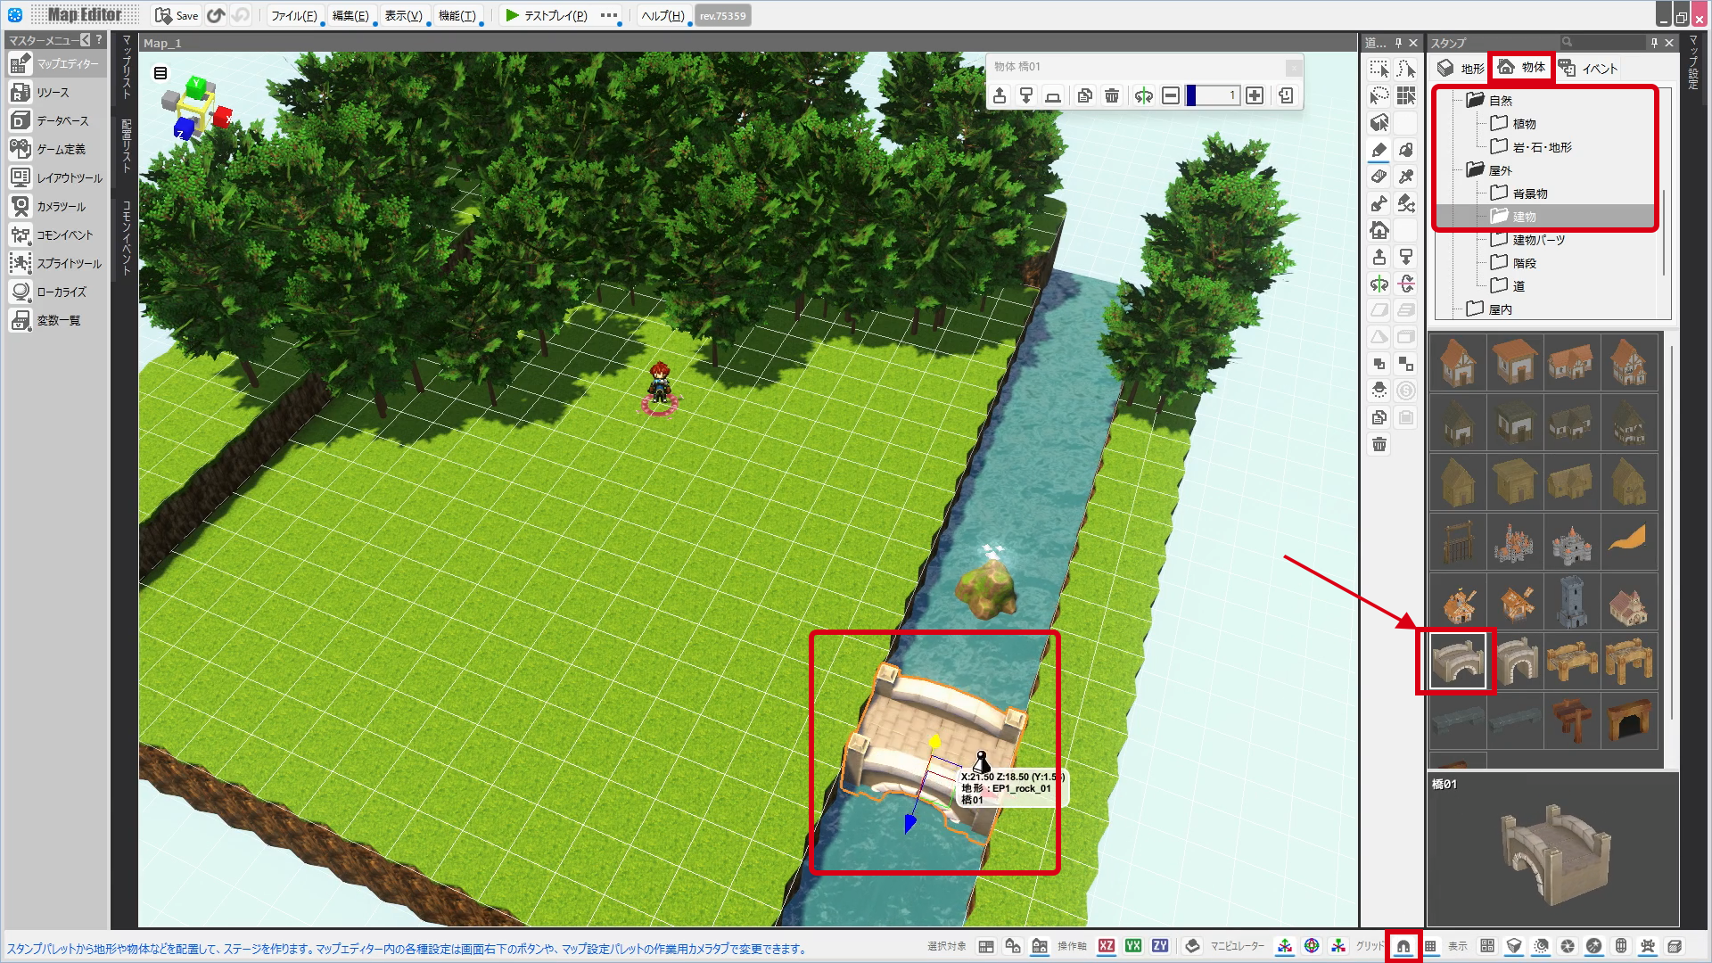Toggle the ZY operation axis
This screenshot has width=1712, height=963.
click(1160, 946)
